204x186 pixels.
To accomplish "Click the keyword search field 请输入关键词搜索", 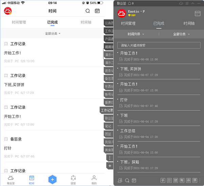I will pos(159,45).
